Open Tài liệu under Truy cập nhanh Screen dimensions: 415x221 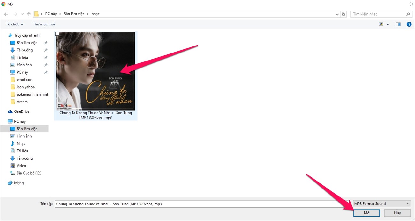pos(22,57)
